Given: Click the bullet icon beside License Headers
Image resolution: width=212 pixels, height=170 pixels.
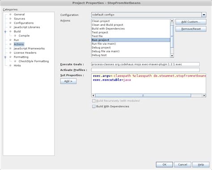Looking at the screenshot, I should [x=10, y=53].
